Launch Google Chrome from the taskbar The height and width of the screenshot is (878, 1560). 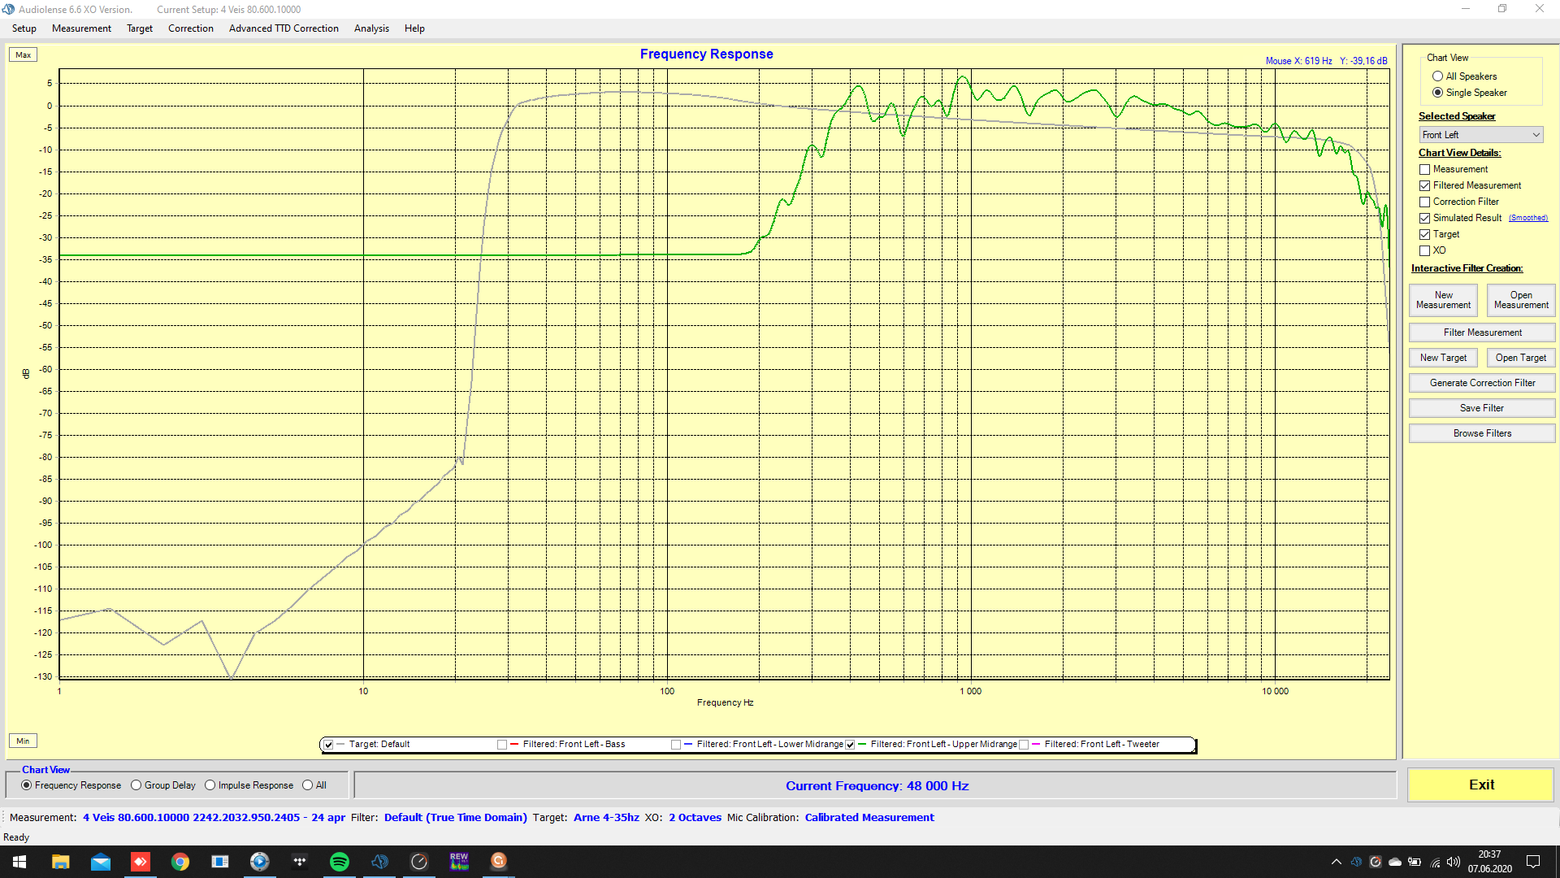pos(180,862)
